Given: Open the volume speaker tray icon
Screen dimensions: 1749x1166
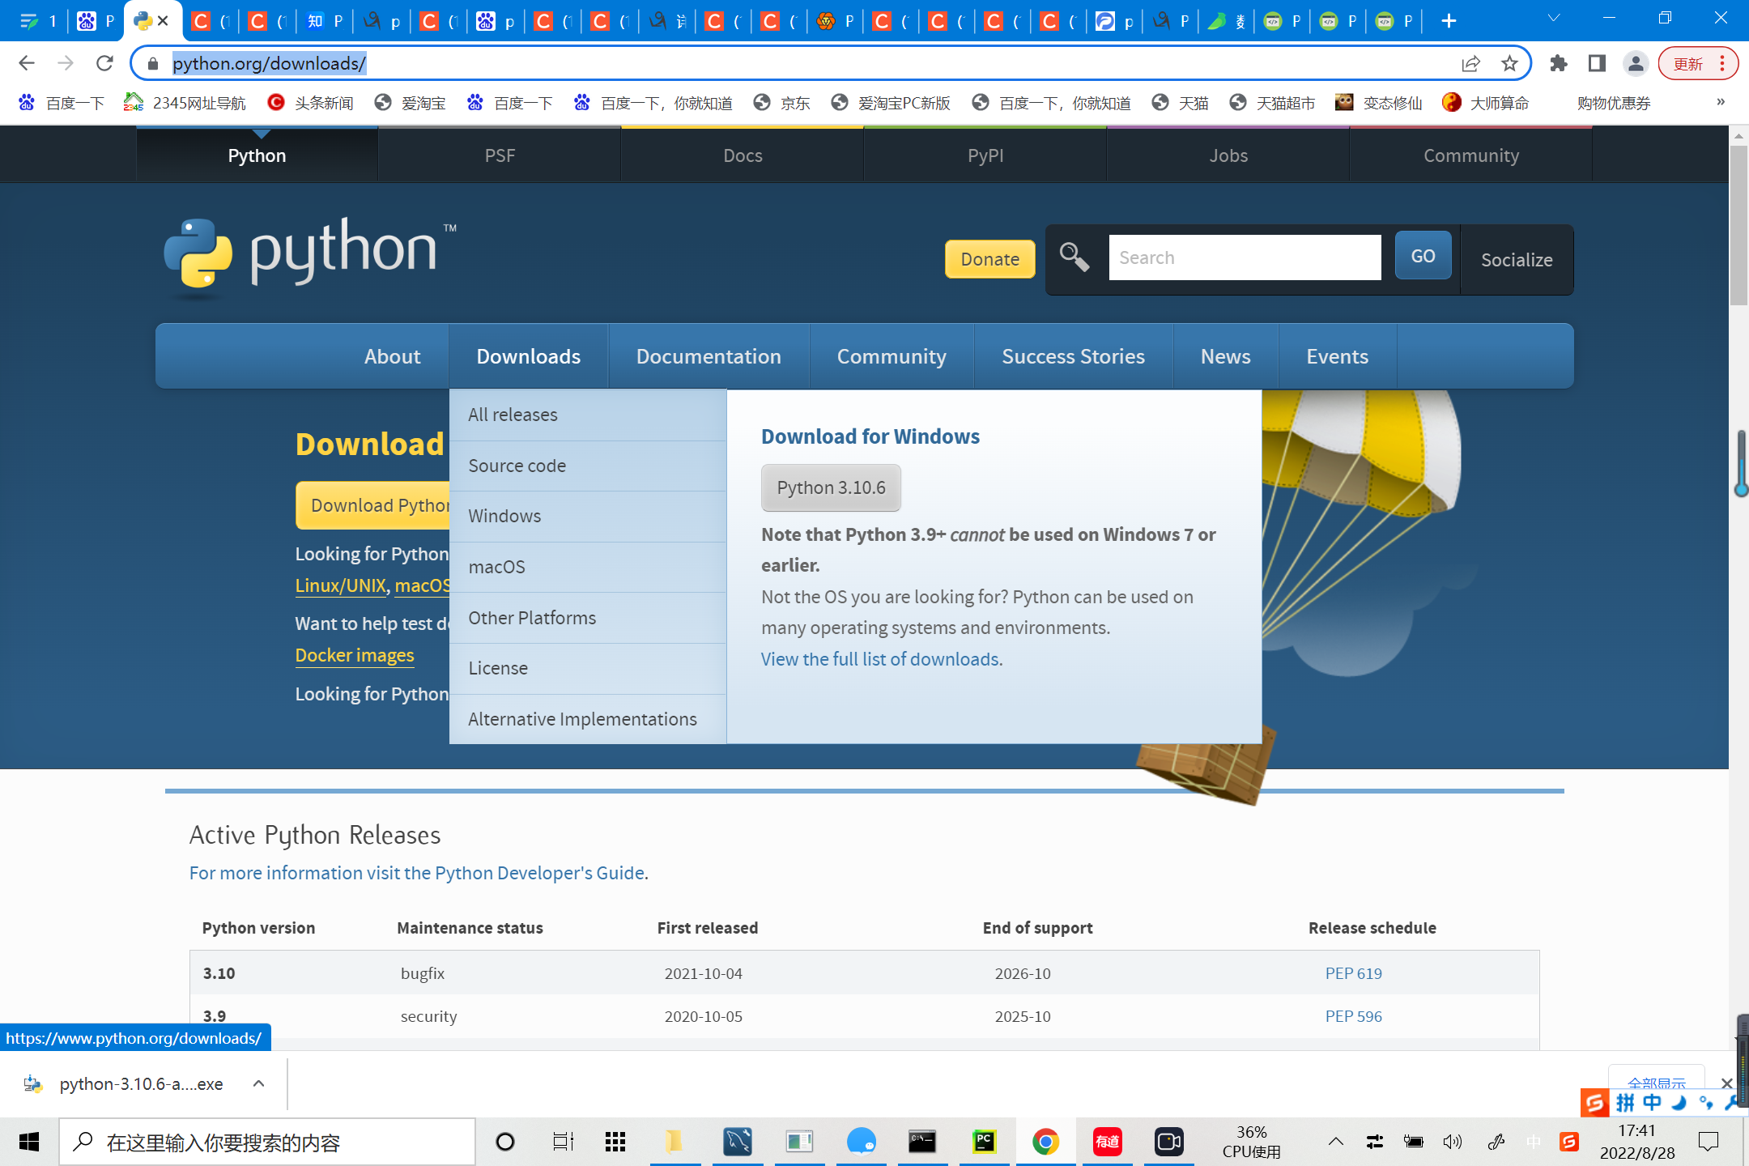Looking at the screenshot, I should [1453, 1143].
